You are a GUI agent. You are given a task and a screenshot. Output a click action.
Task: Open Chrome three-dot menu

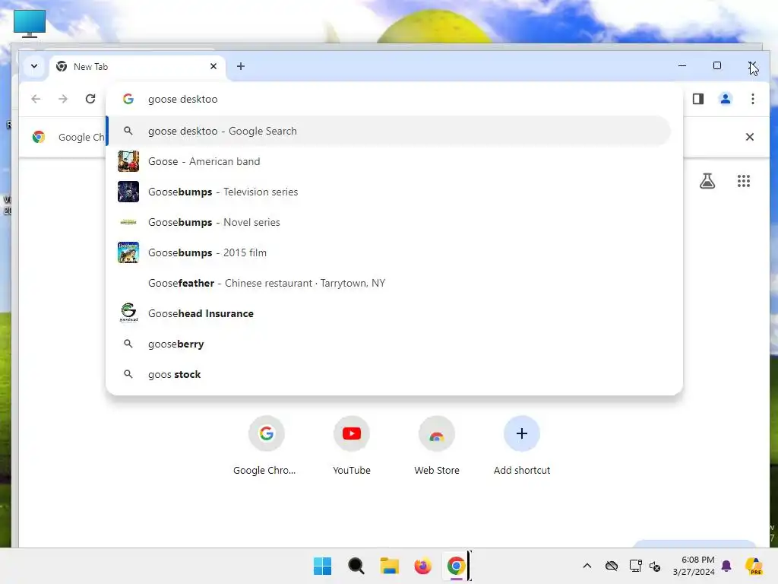pos(753,99)
